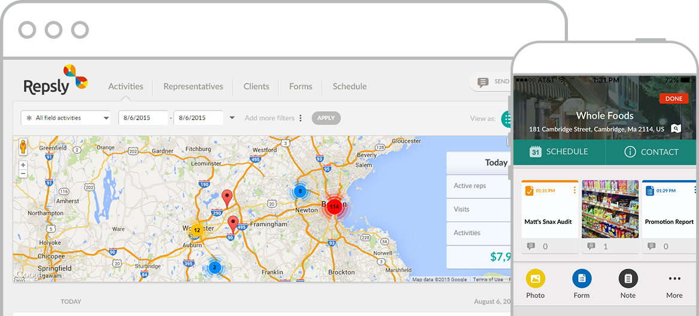Image resolution: width=699 pixels, height=316 pixels.
Task: Open the Matt's Snax Audit card menu
Action: coord(574,191)
